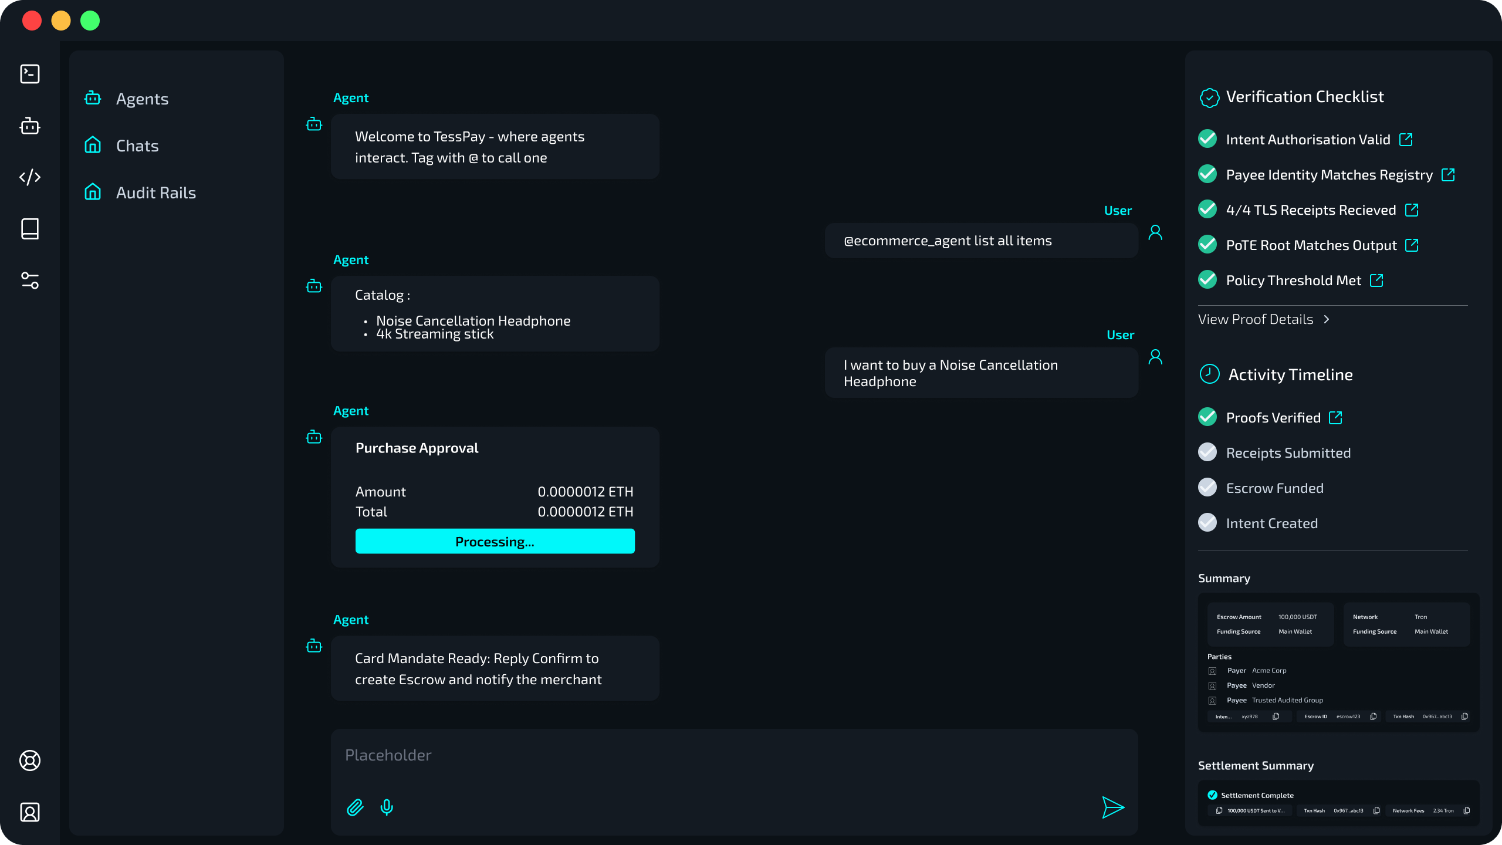Toggle the Receipts Submitted checkmark

click(x=1207, y=452)
